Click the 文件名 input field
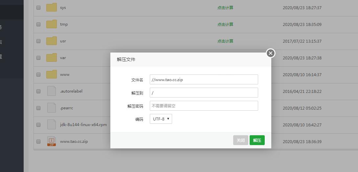 coord(204,79)
